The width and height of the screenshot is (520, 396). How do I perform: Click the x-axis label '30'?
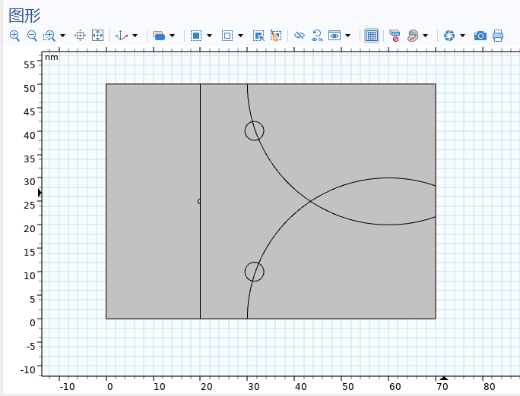coord(253,386)
